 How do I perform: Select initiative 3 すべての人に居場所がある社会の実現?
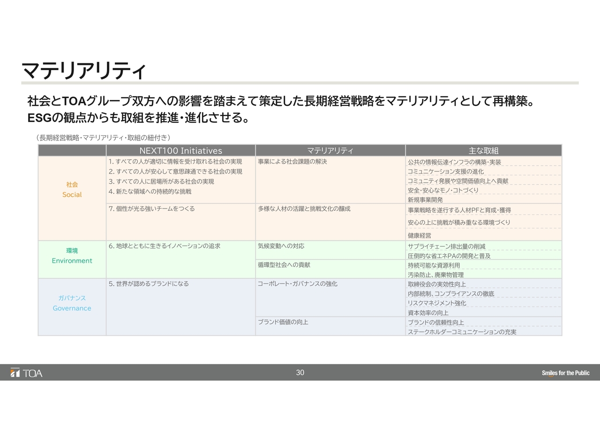[x=161, y=181]
